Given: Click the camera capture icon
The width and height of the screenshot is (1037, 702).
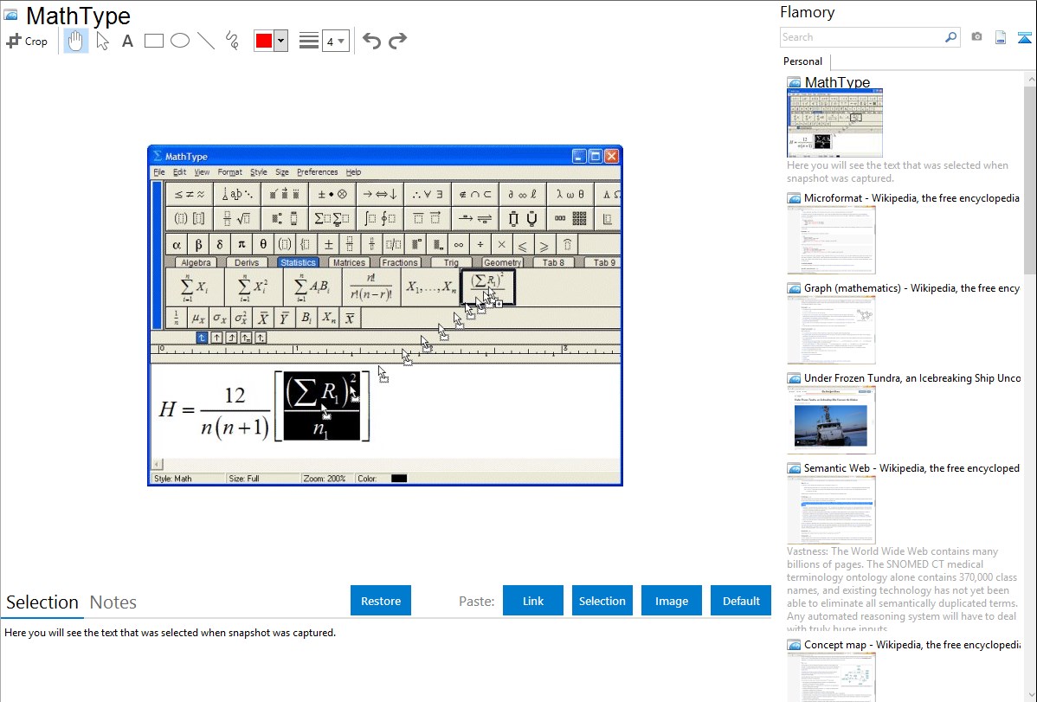Looking at the screenshot, I should 976,37.
